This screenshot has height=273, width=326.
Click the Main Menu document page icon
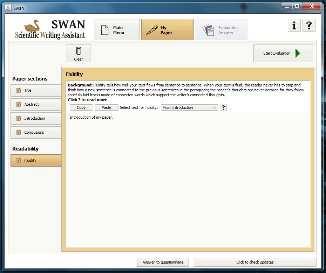(104, 30)
